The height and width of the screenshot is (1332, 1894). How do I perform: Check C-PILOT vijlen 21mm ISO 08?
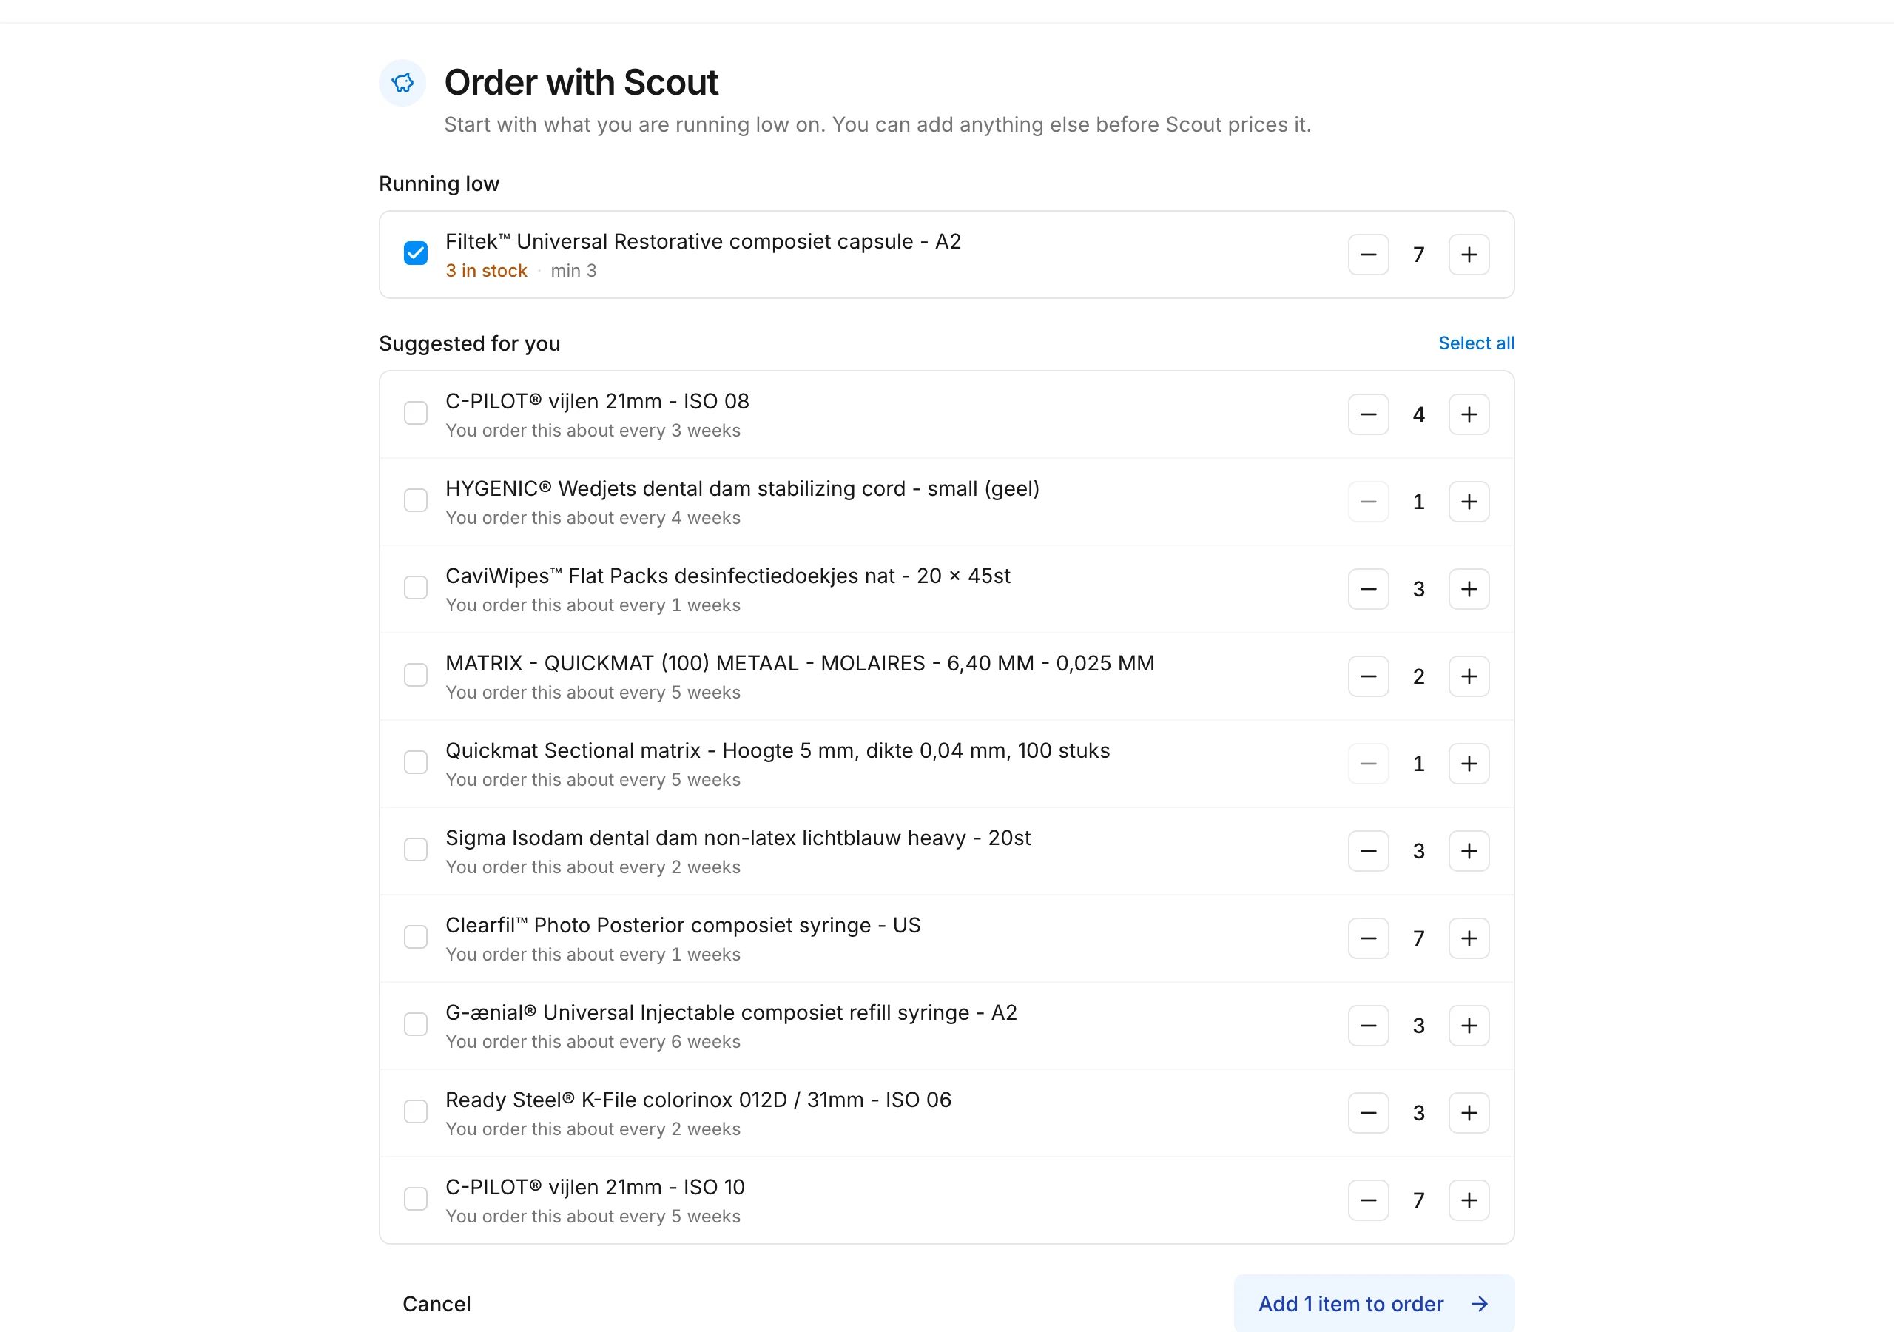click(x=416, y=413)
